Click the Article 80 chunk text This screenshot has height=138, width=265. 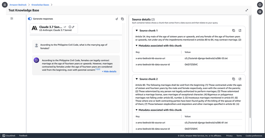coord(188,95)
